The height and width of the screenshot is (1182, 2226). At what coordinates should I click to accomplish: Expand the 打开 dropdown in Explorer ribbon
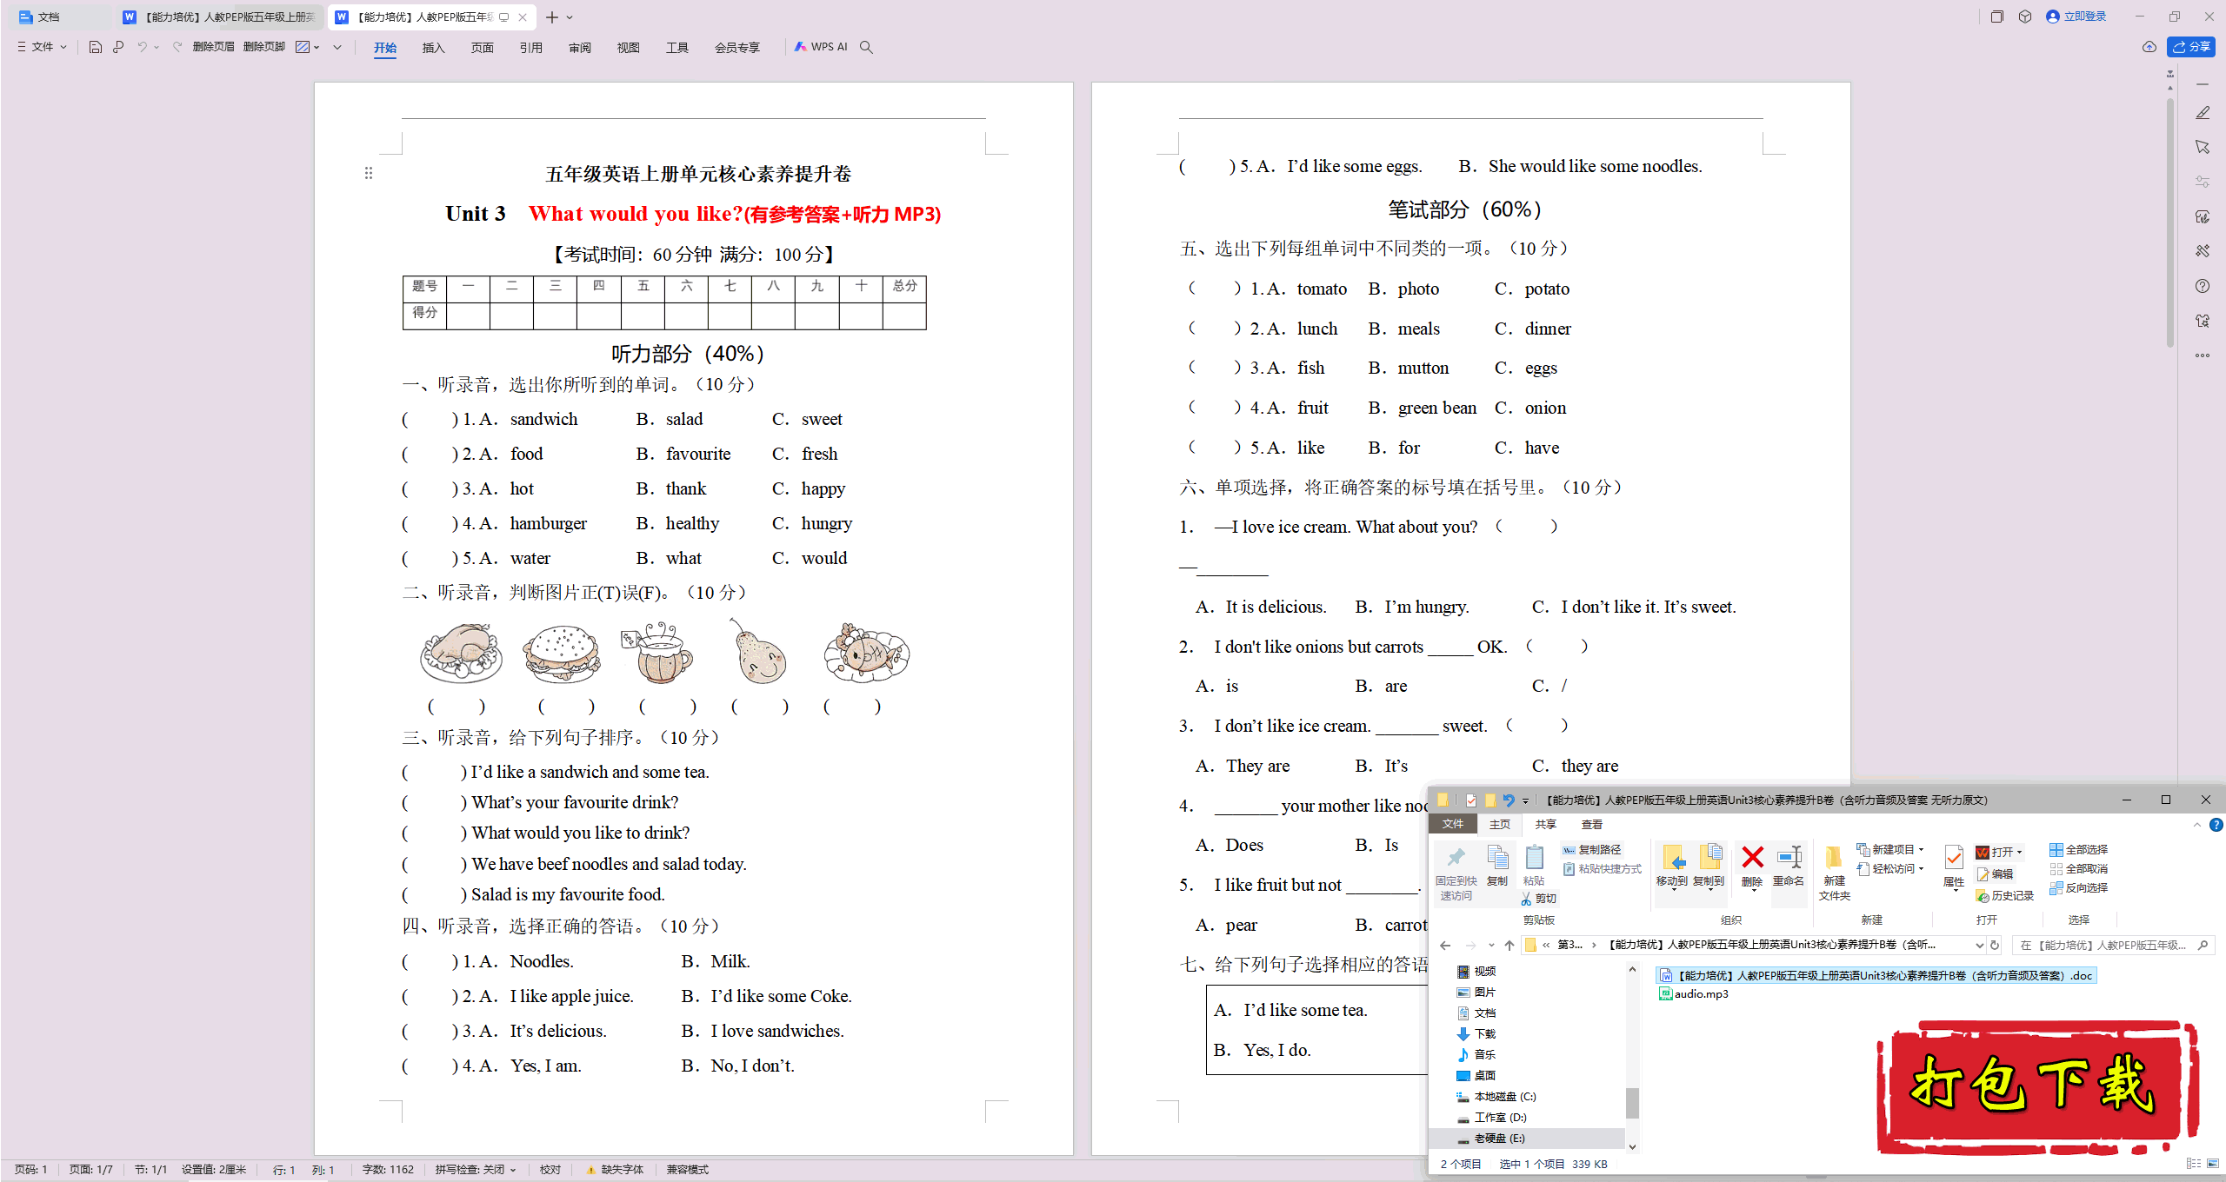pyautogui.click(x=2019, y=852)
